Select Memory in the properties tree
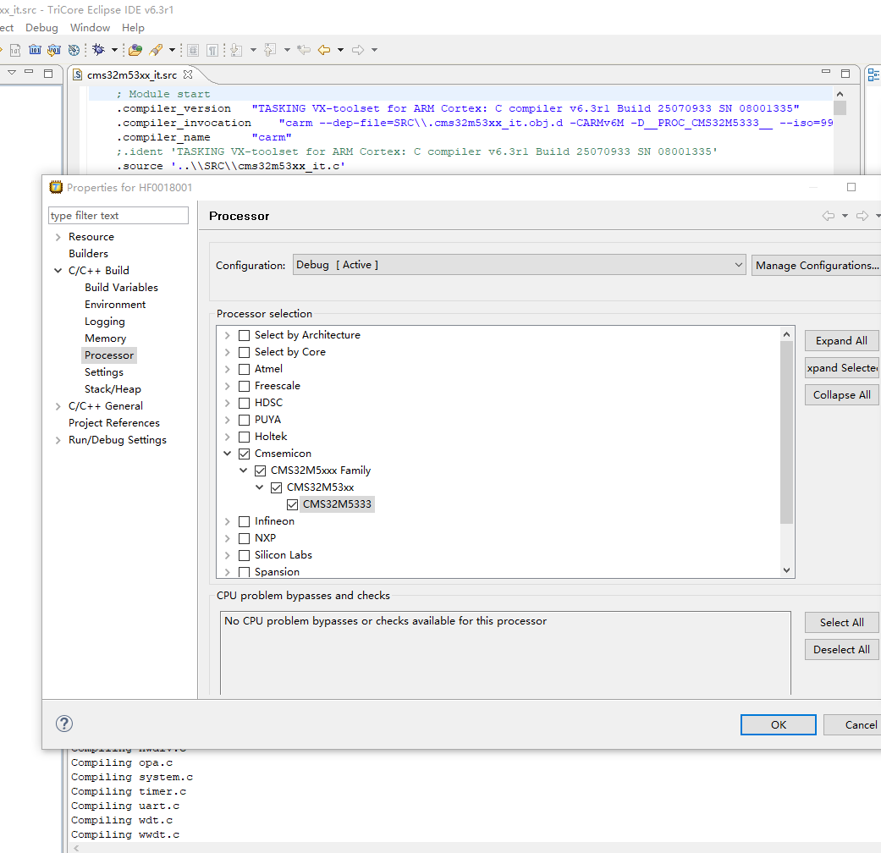The width and height of the screenshot is (881, 853). [x=106, y=338]
